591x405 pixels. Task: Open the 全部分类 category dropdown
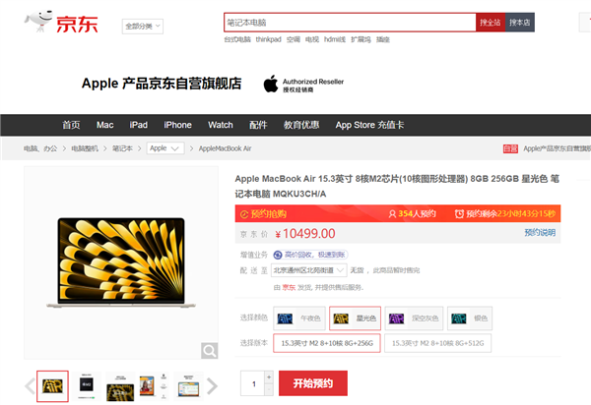coord(143,27)
